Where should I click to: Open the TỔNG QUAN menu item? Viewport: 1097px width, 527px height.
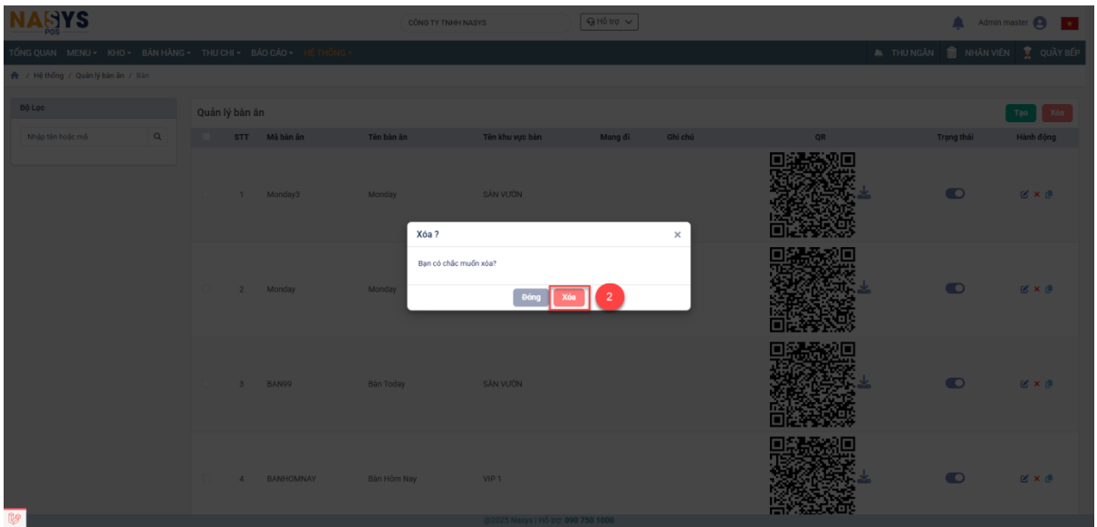pos(32,53)
